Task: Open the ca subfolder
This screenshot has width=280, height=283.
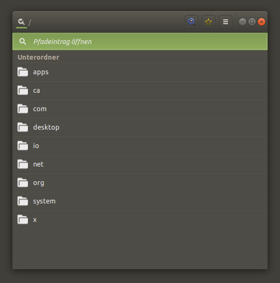Action: tap(140, 90)
